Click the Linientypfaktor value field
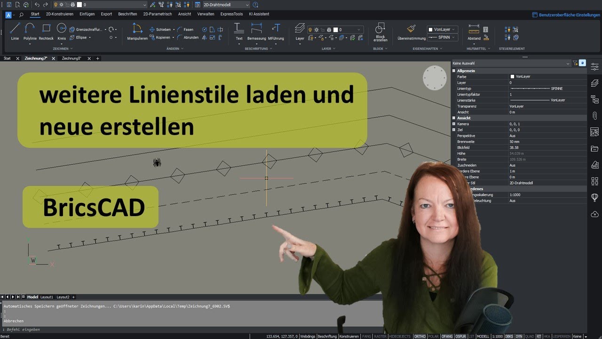The width and height of the screenshot is (602, 339). pyautogui.click(x=548, y=94)
